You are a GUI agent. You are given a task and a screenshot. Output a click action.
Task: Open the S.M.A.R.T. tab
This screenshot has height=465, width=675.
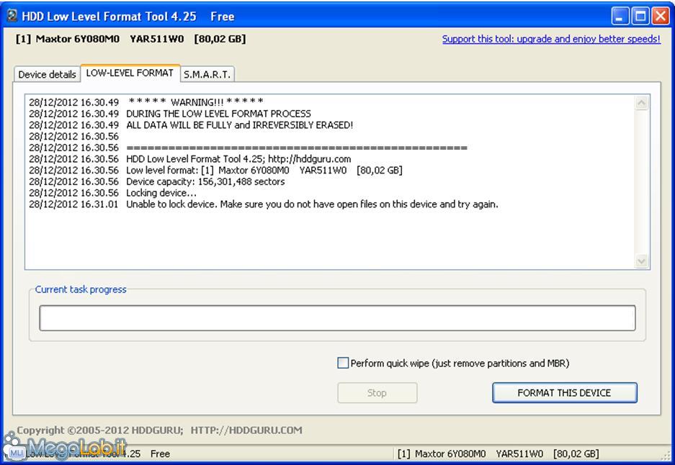click(x=207, y=74)
